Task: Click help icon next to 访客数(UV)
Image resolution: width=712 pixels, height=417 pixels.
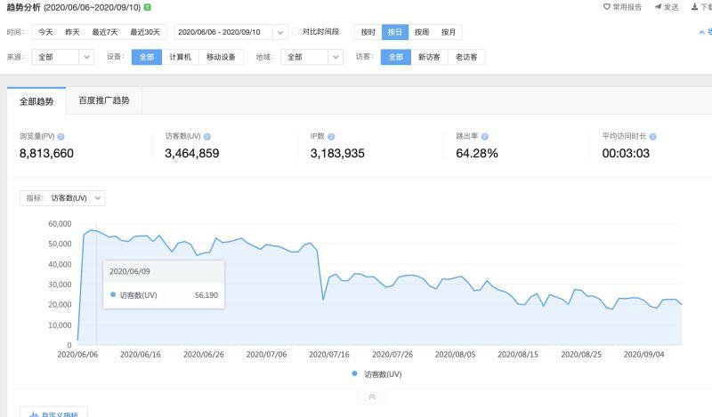Action: pyautogui.click(x=207, y=137)
